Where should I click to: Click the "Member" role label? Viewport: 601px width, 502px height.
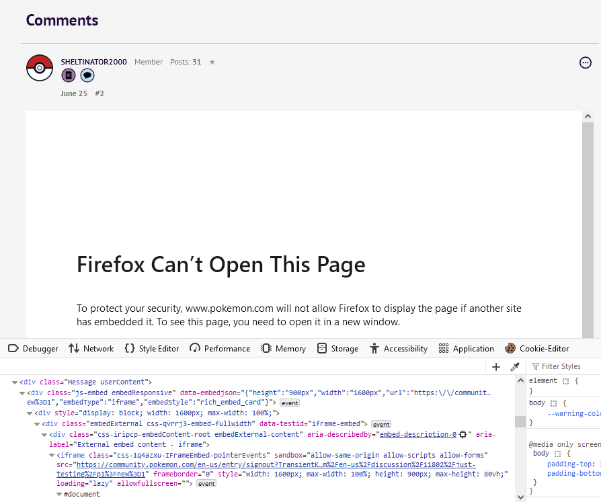[149, 62]
